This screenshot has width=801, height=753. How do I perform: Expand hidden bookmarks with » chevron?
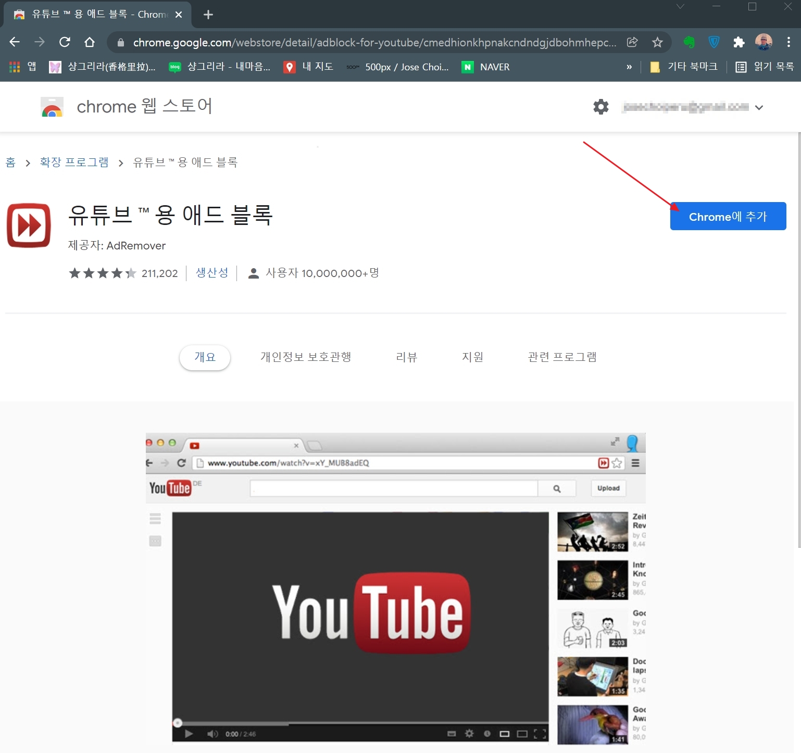pos(629,67)
